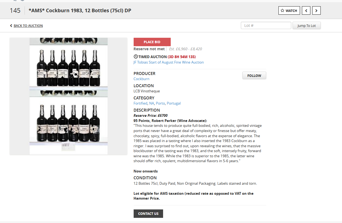Image resolution: width=342 pixels, height=223 pixels.
Task: Follow the producer with the Follow button
Action: click(254, 76)
